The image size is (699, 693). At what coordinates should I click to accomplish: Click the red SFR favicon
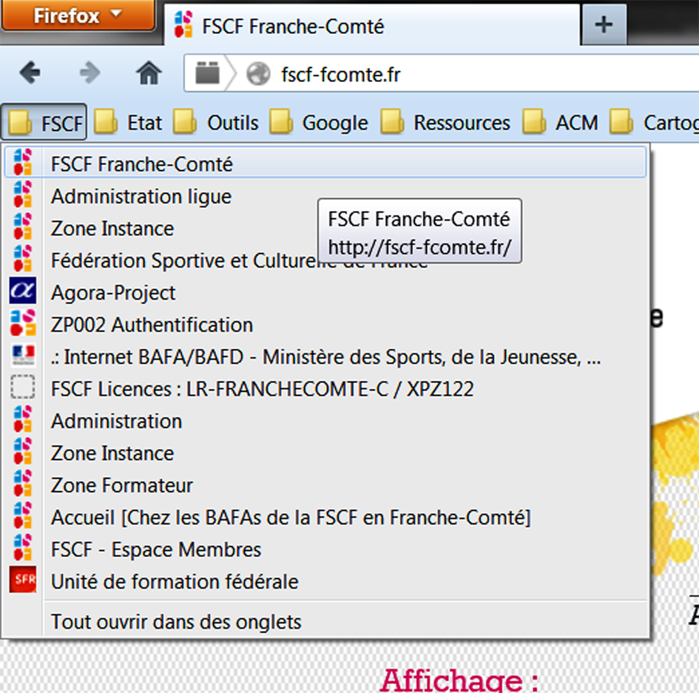tap(23, 579)
